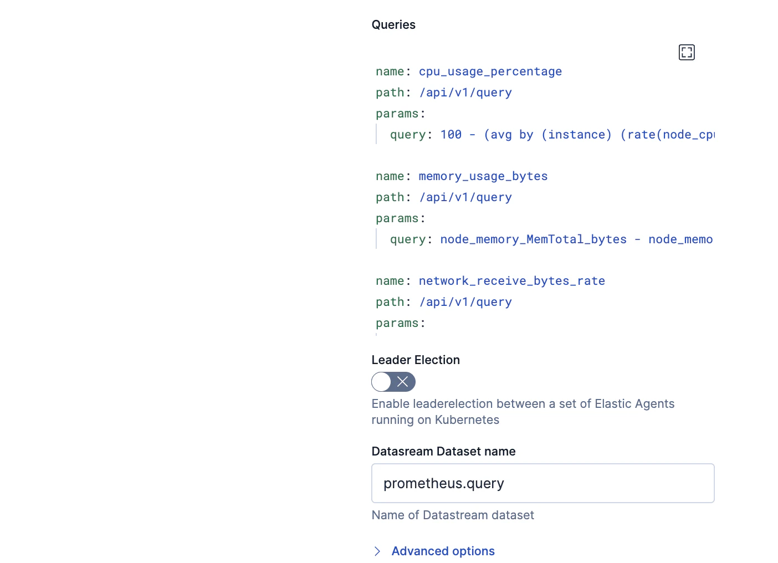This screenshot has width=778, height=563.
Task: Select the prometheus.query text in the dataset field
Action: 443,483
